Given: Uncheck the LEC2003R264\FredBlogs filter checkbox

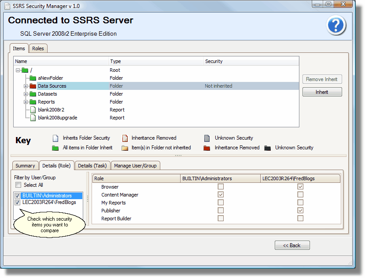Looking at the screenshot, I should pos(17,202).
